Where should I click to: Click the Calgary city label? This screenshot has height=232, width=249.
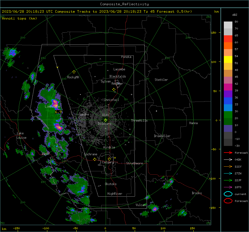tap(108, 162)
